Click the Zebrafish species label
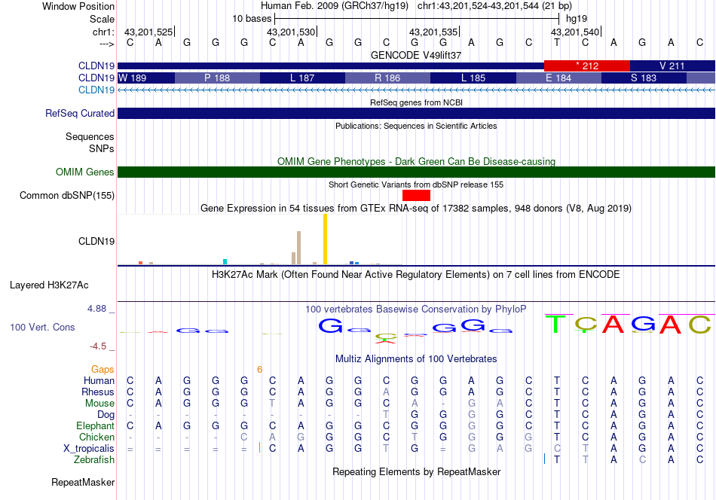This screenshot has height=500, width=716. point(94,460)
